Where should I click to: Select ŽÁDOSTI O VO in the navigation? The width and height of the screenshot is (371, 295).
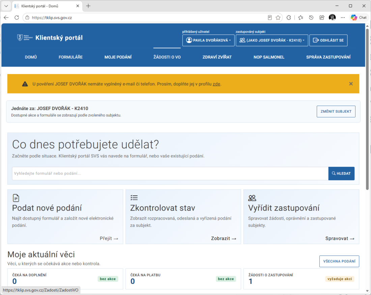pyautogui.click(x=167, y=57)
